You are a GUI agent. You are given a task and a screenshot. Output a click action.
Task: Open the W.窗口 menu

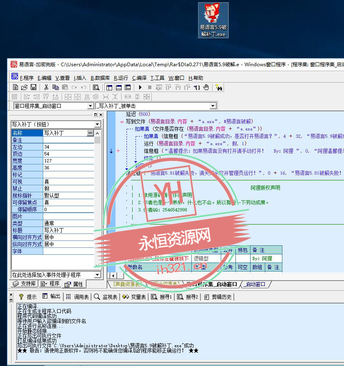click(x=176, y=78)
